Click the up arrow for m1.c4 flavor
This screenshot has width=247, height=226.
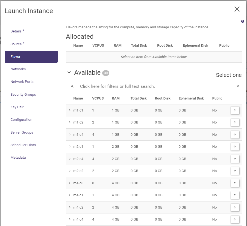235,135
